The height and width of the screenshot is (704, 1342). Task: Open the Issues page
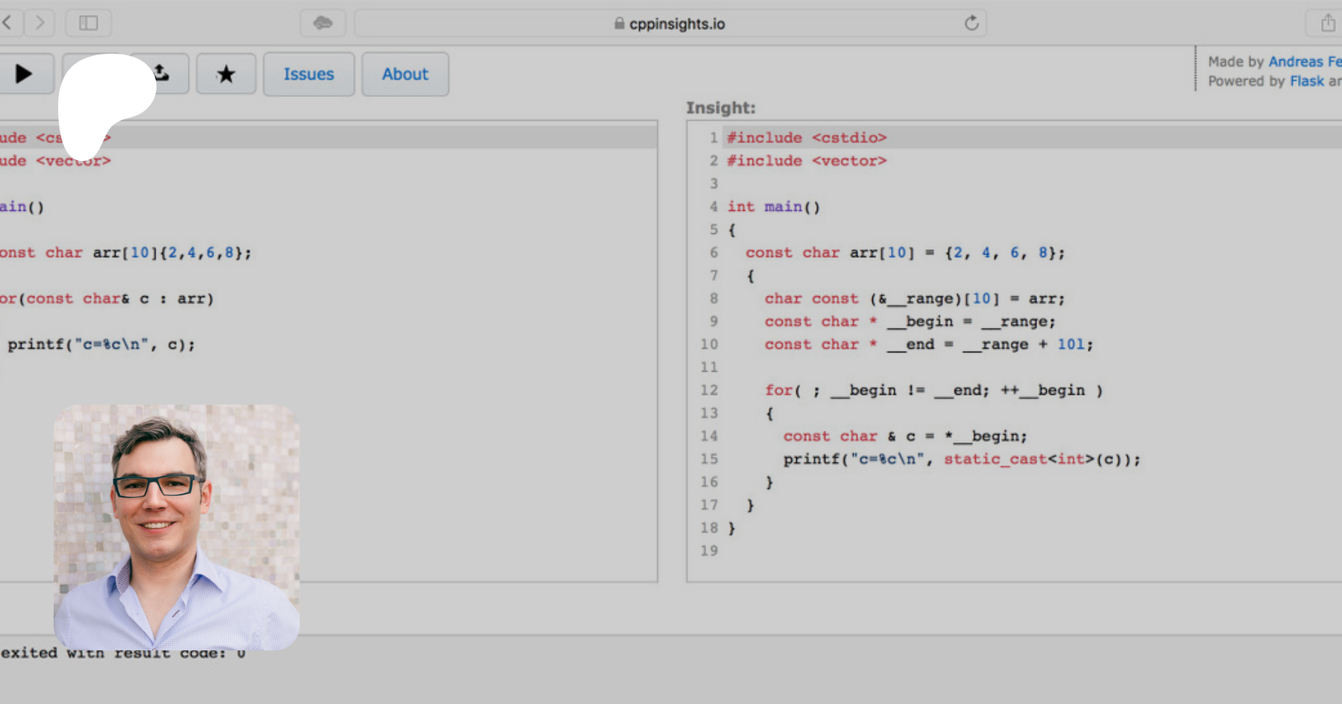[309, 74]
